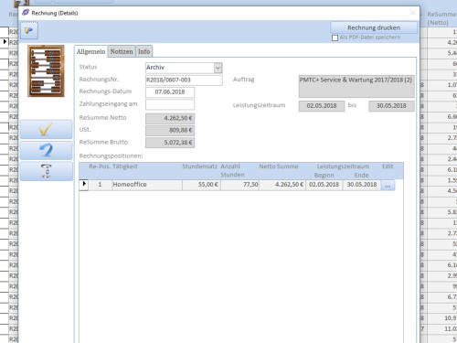
Task: Click the Rechnungs-Datum field 07.06.2018
Action: point(170,92)
